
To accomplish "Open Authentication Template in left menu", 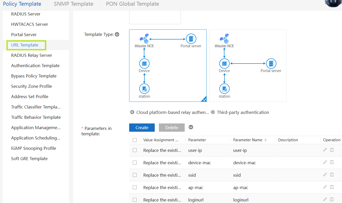I will point(35,66).
